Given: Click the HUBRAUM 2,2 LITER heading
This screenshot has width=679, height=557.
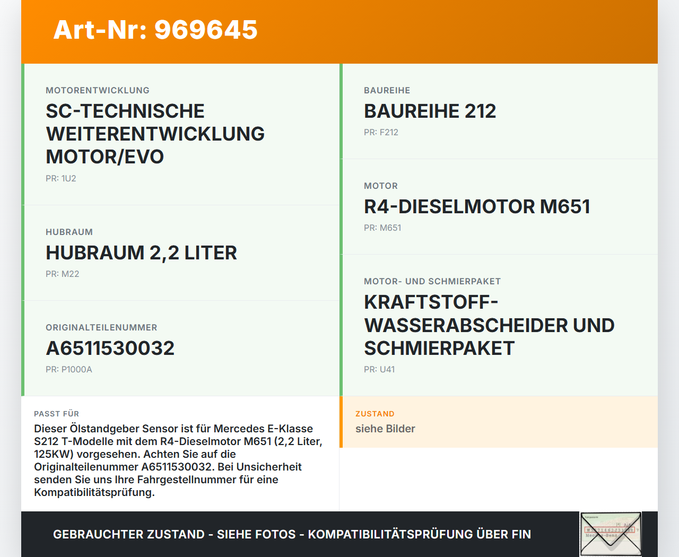Looking at the screenshot, I should [x=141, y=253].
